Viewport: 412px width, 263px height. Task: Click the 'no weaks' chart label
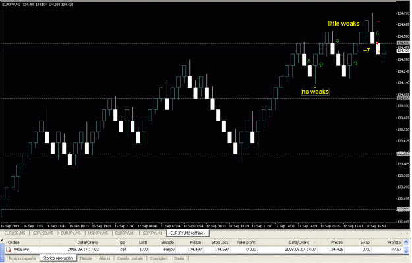point(315,92)
